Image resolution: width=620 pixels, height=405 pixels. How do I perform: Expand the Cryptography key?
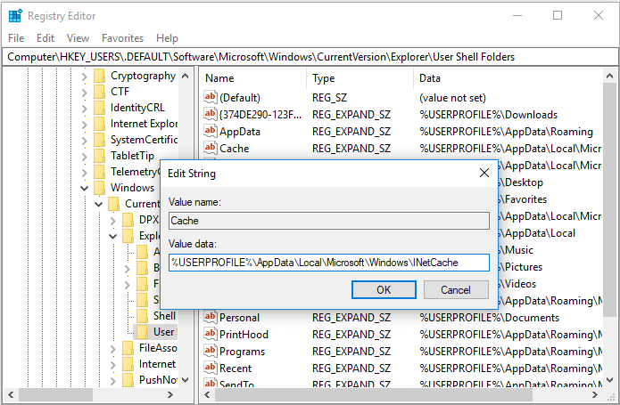pos(84,77)
